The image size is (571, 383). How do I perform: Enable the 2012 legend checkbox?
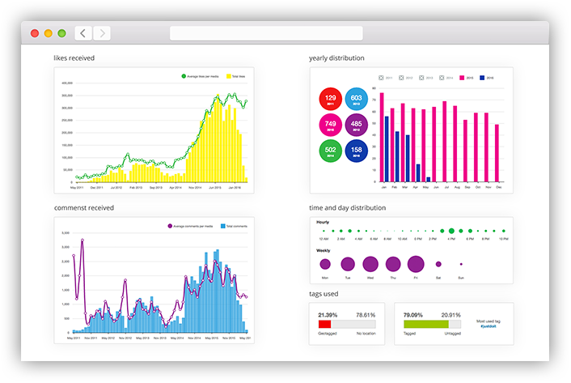(x=399, y=78)
